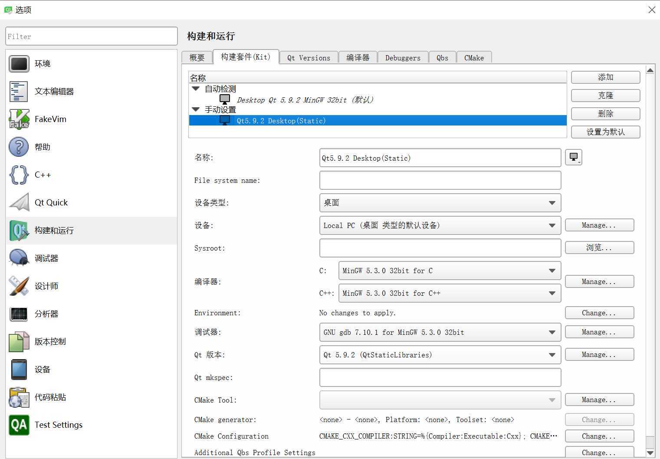The height and width of the screenshot is (459, 660).
Task: Open the Test Settings QA icon
Action: tap(19, 425)
